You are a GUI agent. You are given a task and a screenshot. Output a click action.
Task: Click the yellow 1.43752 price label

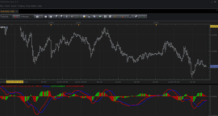(x=214, y=26)
